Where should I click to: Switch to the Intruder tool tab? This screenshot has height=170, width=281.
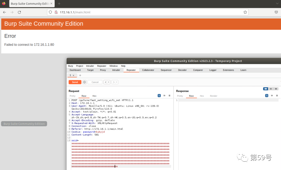(x=116, y=70)
